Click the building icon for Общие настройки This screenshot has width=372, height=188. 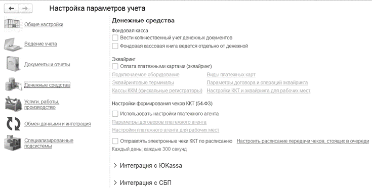[13, 24]
